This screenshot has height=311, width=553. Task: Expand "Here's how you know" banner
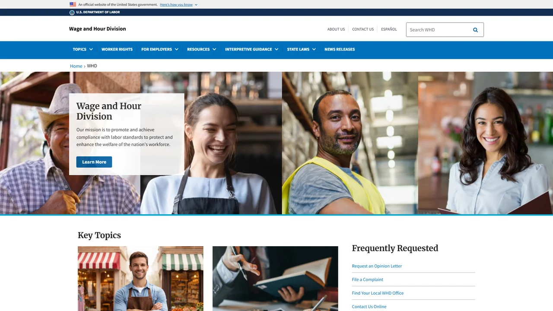(x=178, y=4)
